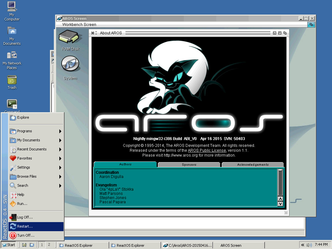Activate the AROS Screen taskbar button
This screenshot has width=332, height=249.
point(239,245)
